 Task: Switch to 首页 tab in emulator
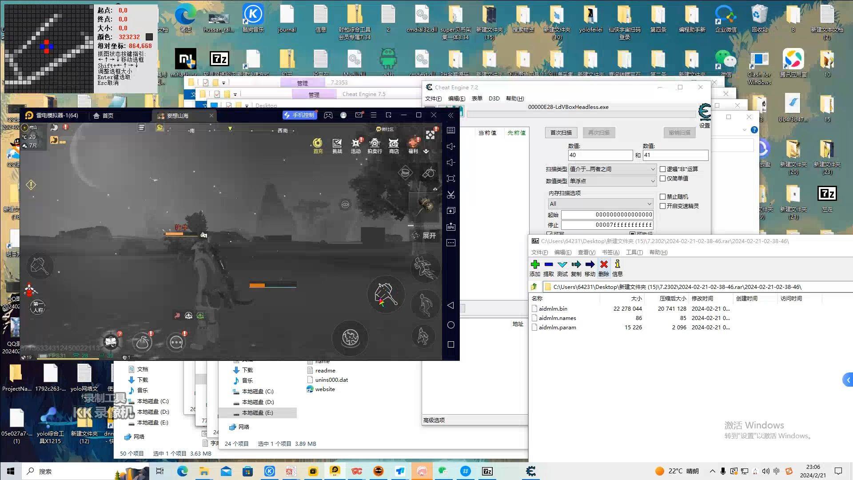[103, 116]
